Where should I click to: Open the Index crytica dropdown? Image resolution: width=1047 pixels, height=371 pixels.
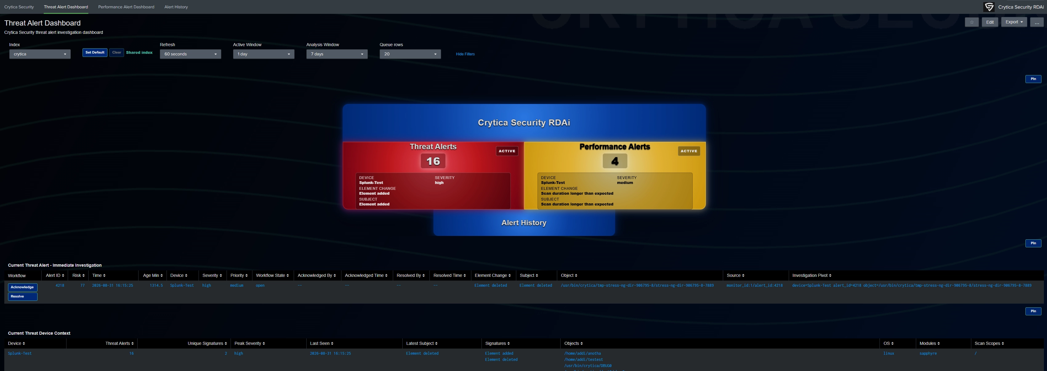tap(40, 54)
